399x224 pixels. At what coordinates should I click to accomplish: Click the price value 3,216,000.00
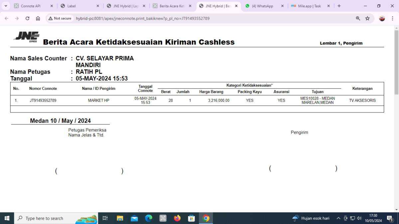pyautogui.click(x=219, y=101)
